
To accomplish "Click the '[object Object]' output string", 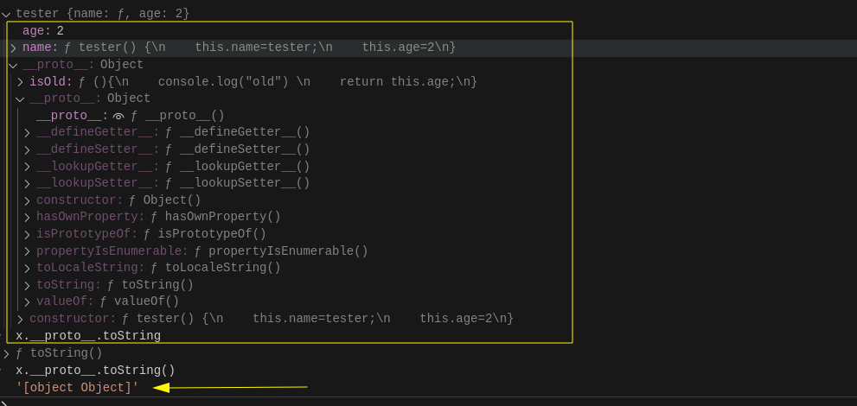I will tap(77, 387).
